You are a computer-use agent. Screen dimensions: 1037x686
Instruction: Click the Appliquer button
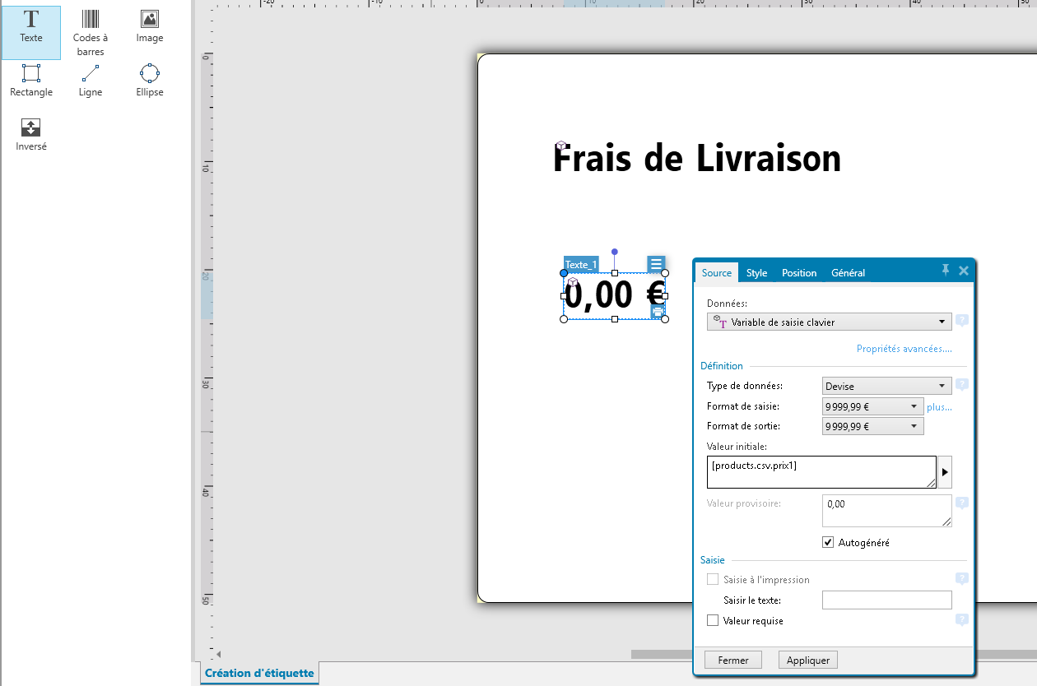(811, 660)
